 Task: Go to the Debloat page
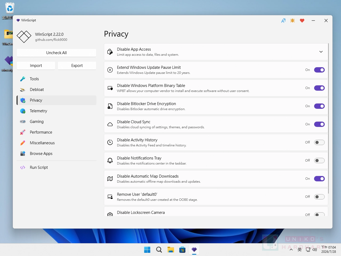tap(56, 90)
